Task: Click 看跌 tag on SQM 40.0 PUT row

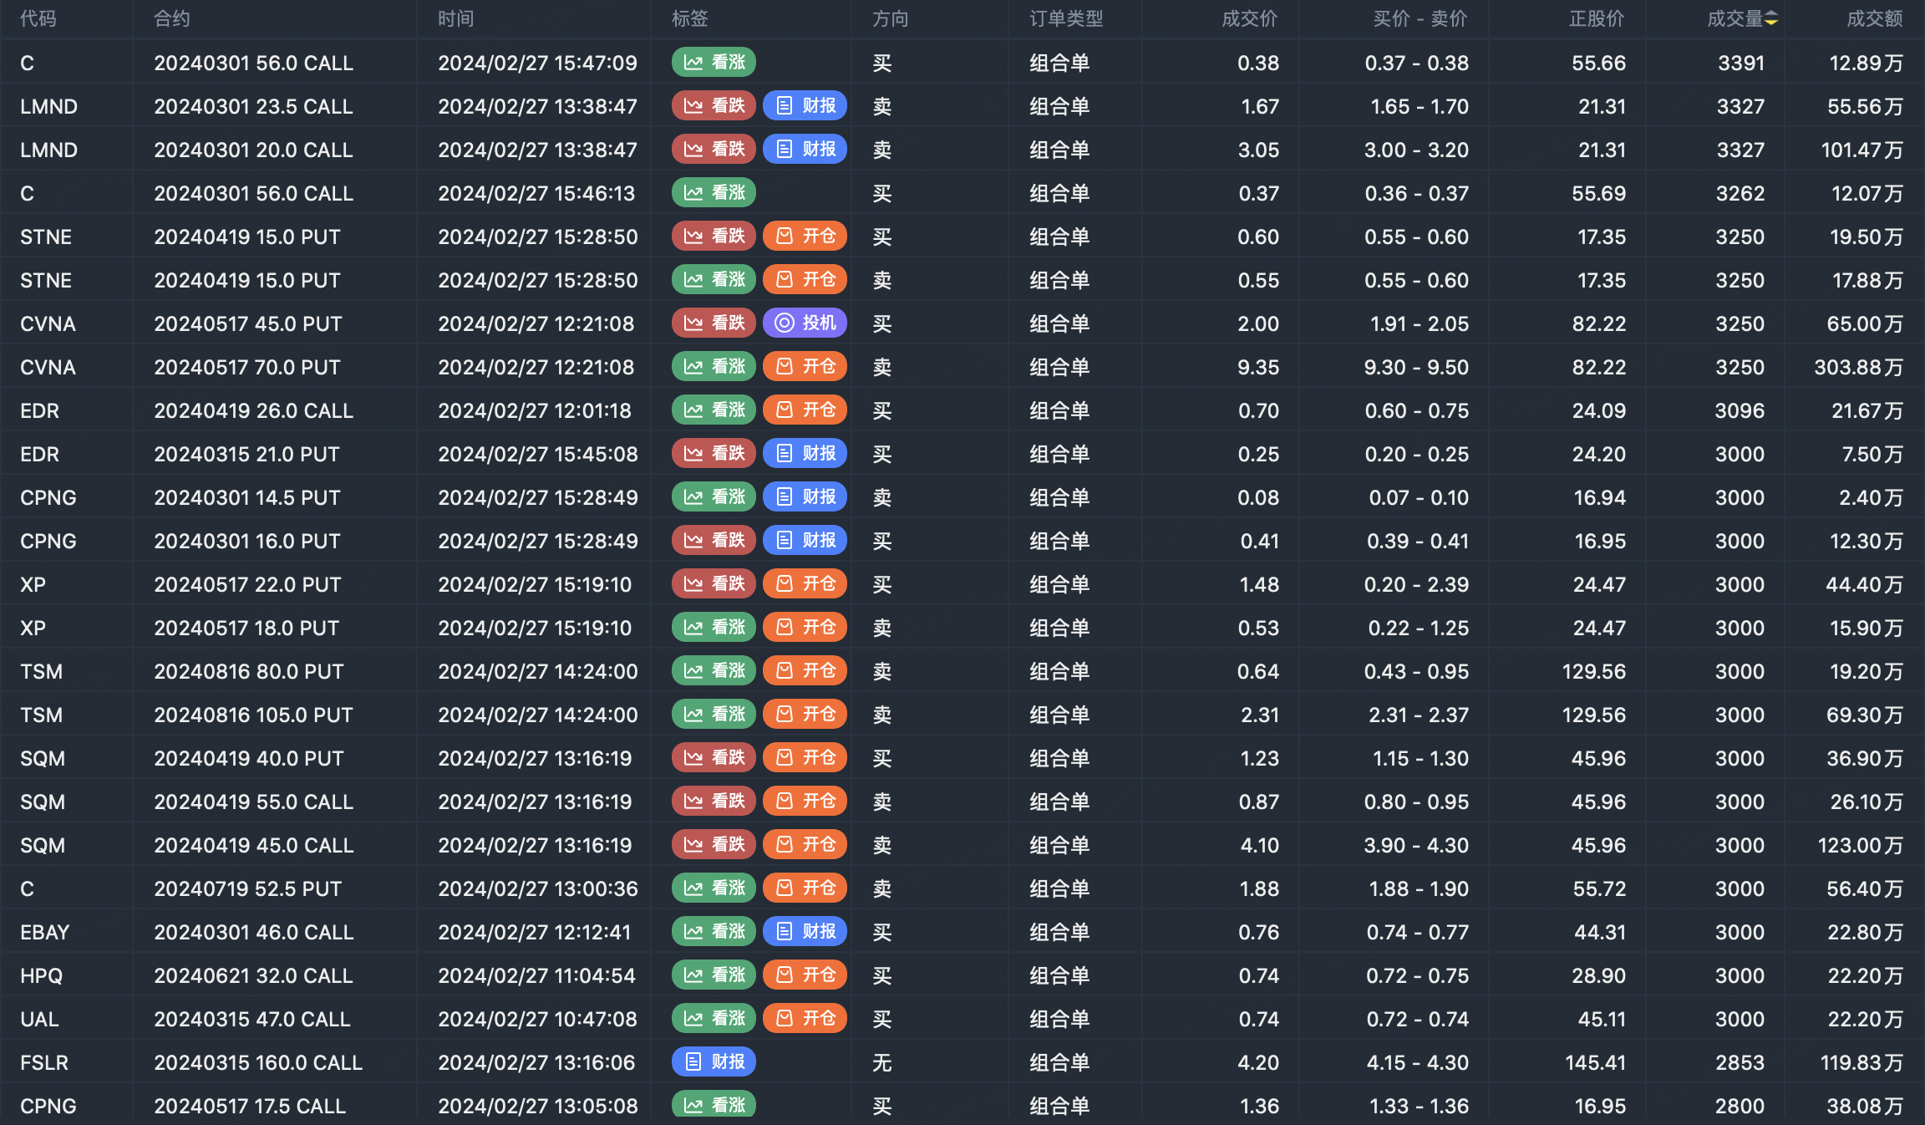Action: (x=714, y=758)
